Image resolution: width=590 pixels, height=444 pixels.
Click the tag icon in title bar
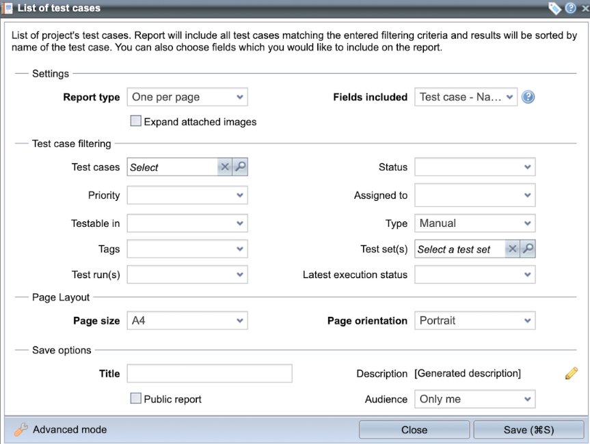pos(554,8)
